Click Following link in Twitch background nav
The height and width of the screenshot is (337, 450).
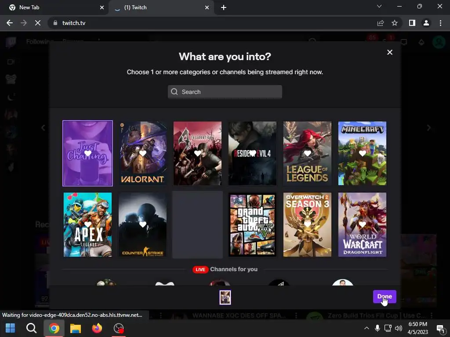[x=40, y=42]
